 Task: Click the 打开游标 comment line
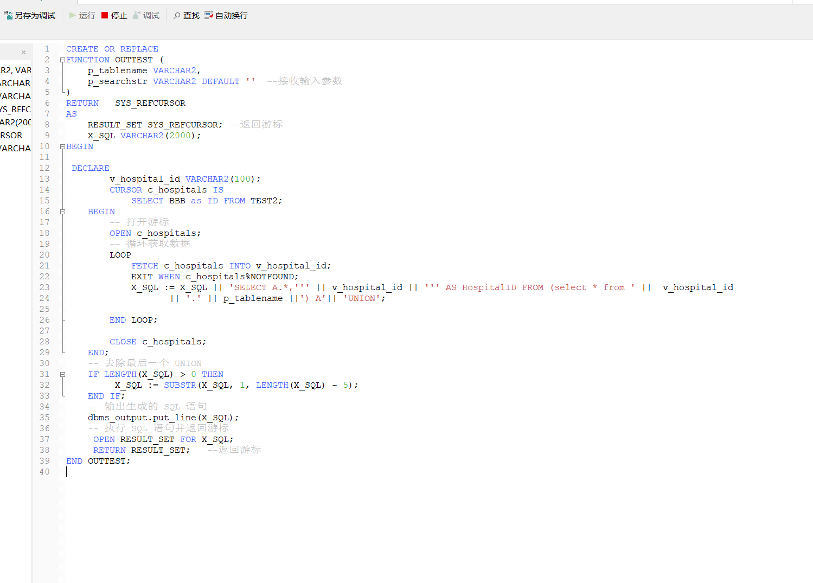(x=139, y=222)
